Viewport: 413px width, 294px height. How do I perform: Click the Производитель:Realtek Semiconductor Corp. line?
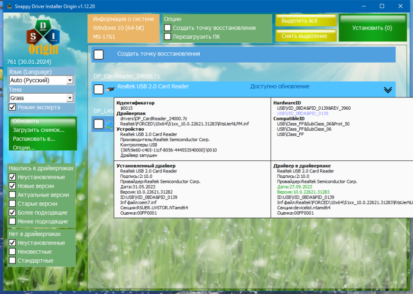point(165,140)
